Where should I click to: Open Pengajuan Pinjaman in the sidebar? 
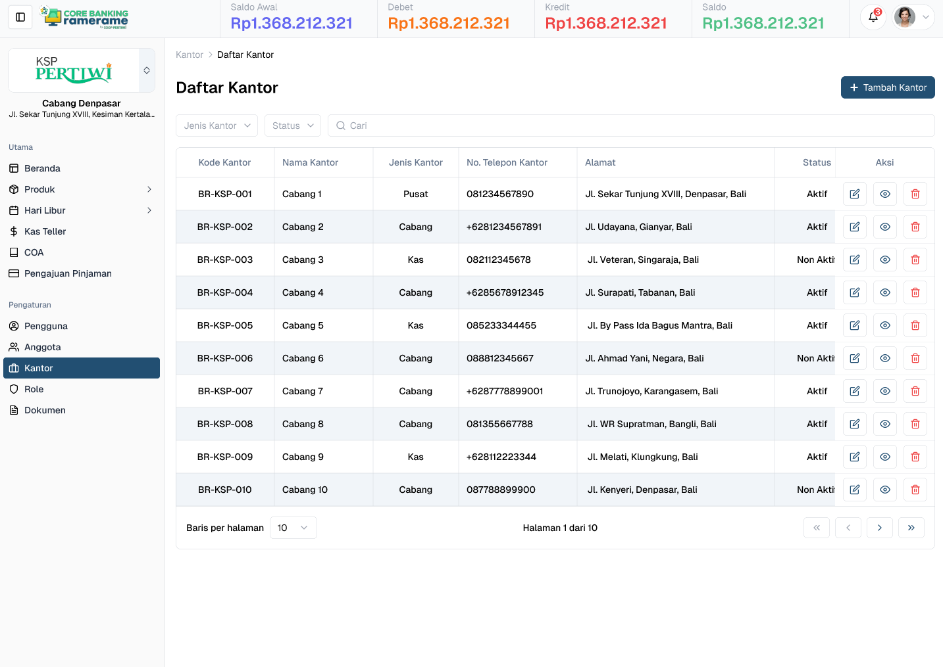68,273
